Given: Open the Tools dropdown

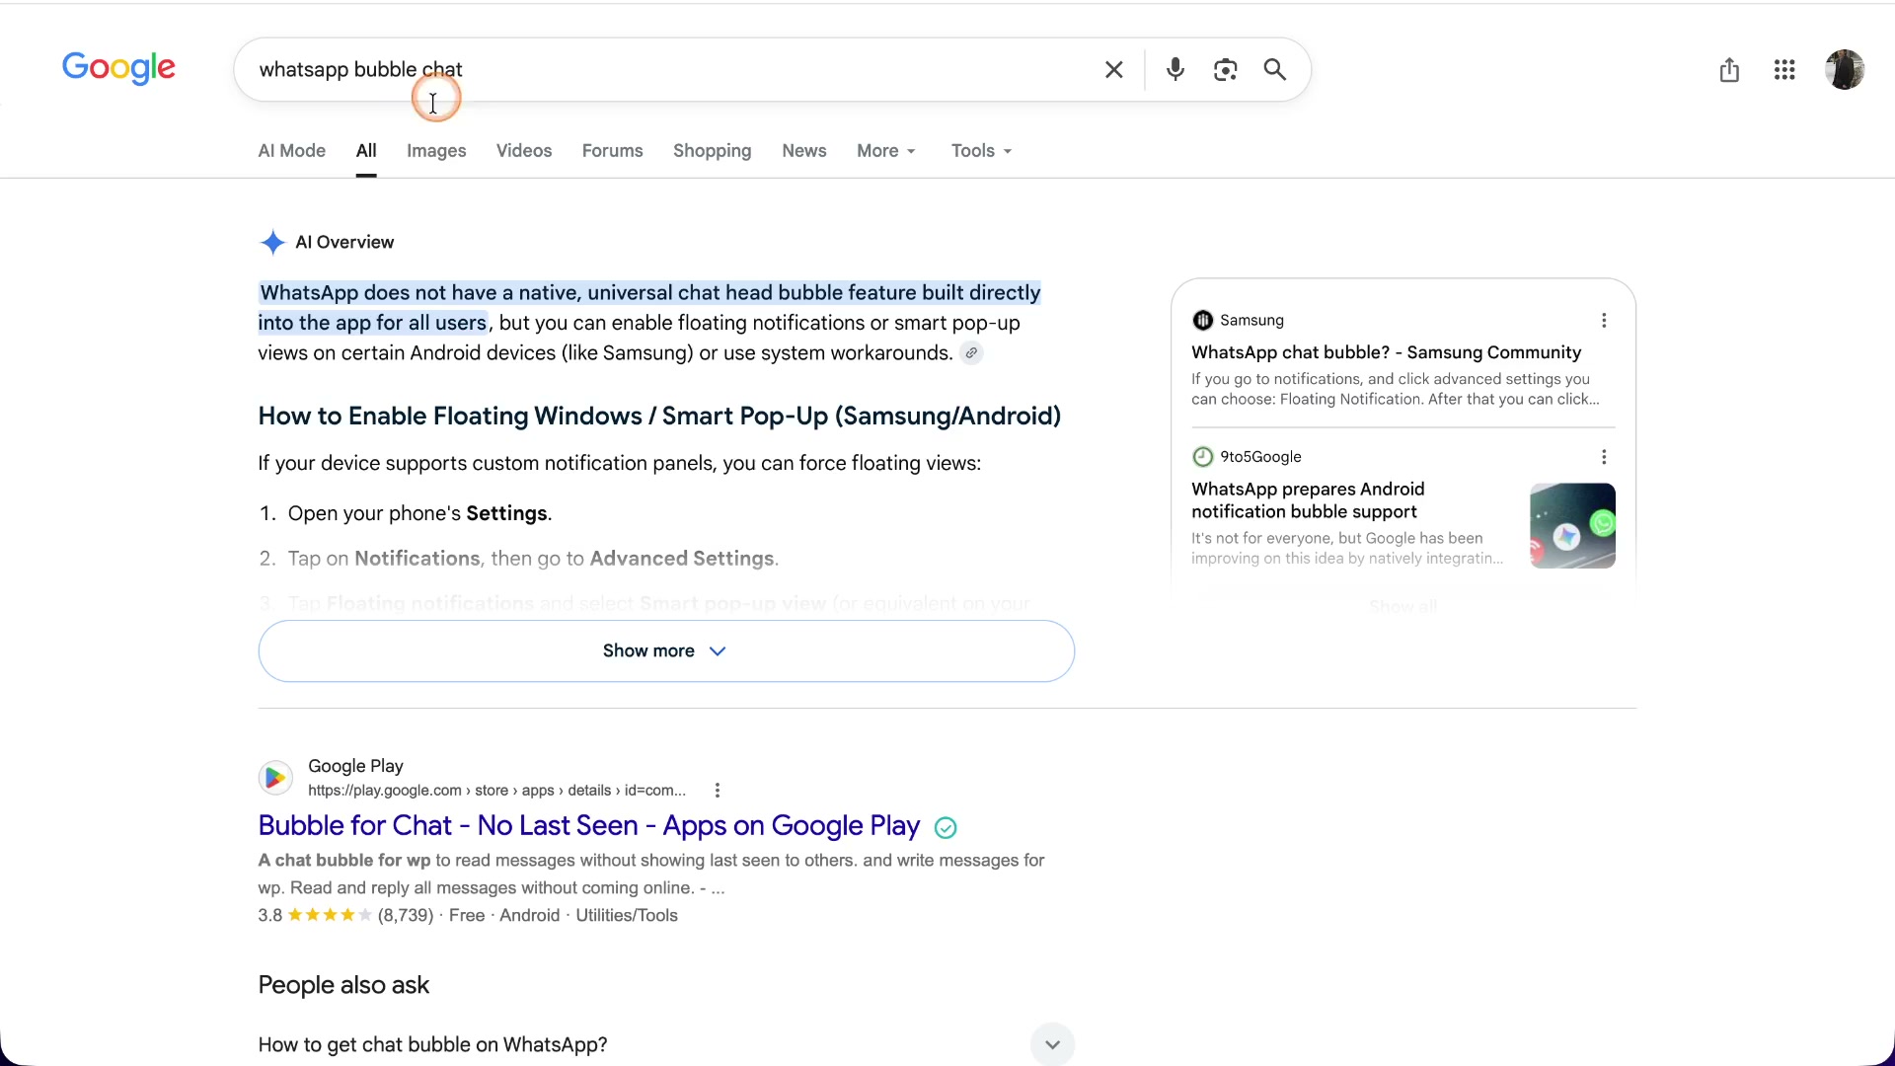Looking at the screenshot, I should click(x=982, y=151).
